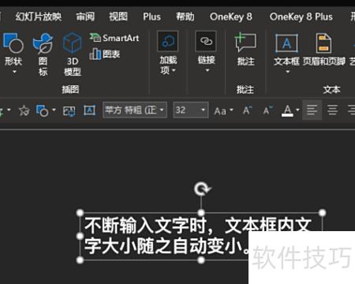
Task: Click the shapes icon in quick toolbar
Action: click(x=43, y=110)
